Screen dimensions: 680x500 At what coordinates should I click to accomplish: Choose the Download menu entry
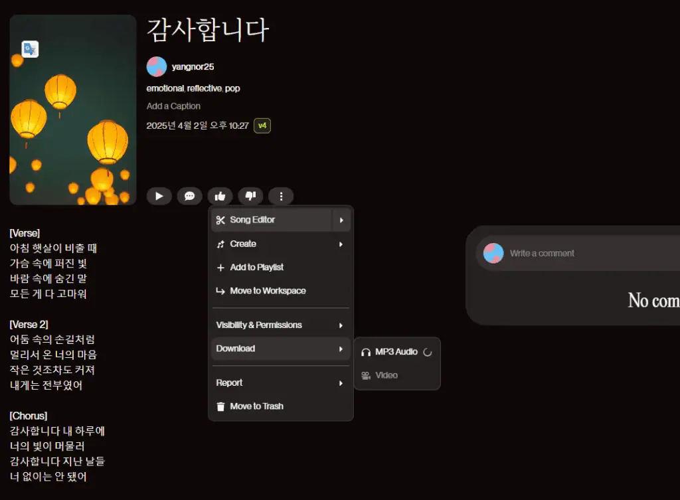[236, 349]
